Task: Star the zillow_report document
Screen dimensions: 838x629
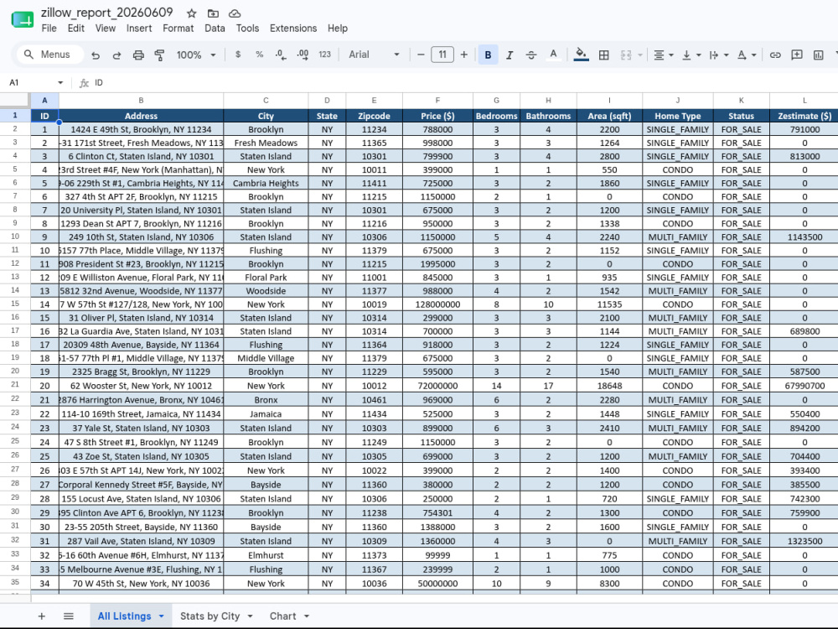Action: (191, 13)
